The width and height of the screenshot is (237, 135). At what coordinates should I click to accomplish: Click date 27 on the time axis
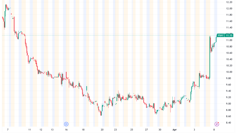[x=147, y=130]
